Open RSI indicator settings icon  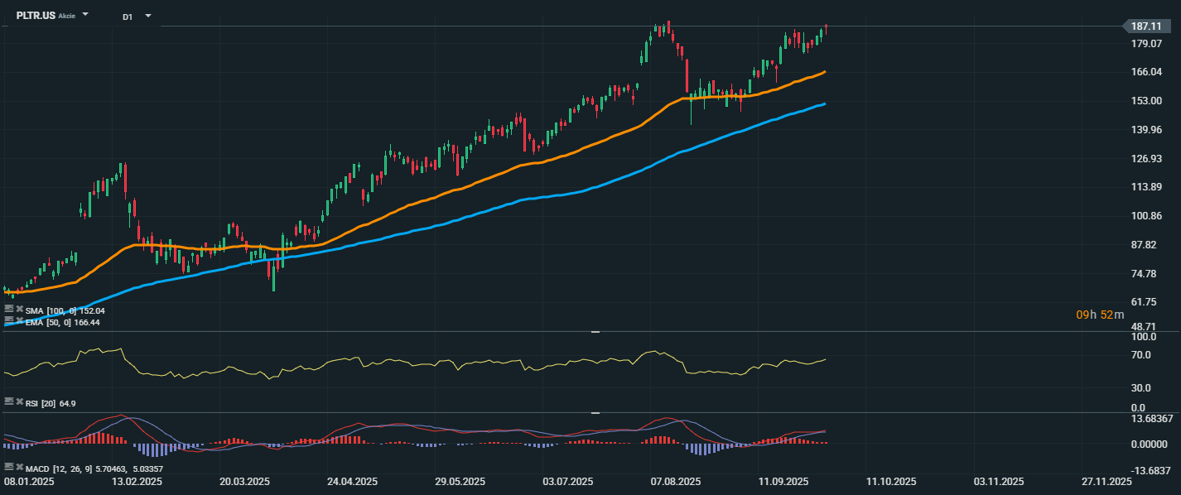pos(9,401)
